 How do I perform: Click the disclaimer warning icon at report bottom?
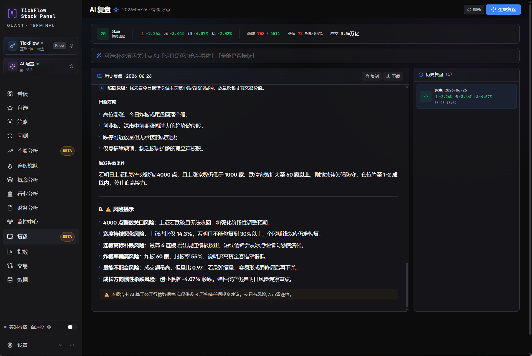click(107, 295)
